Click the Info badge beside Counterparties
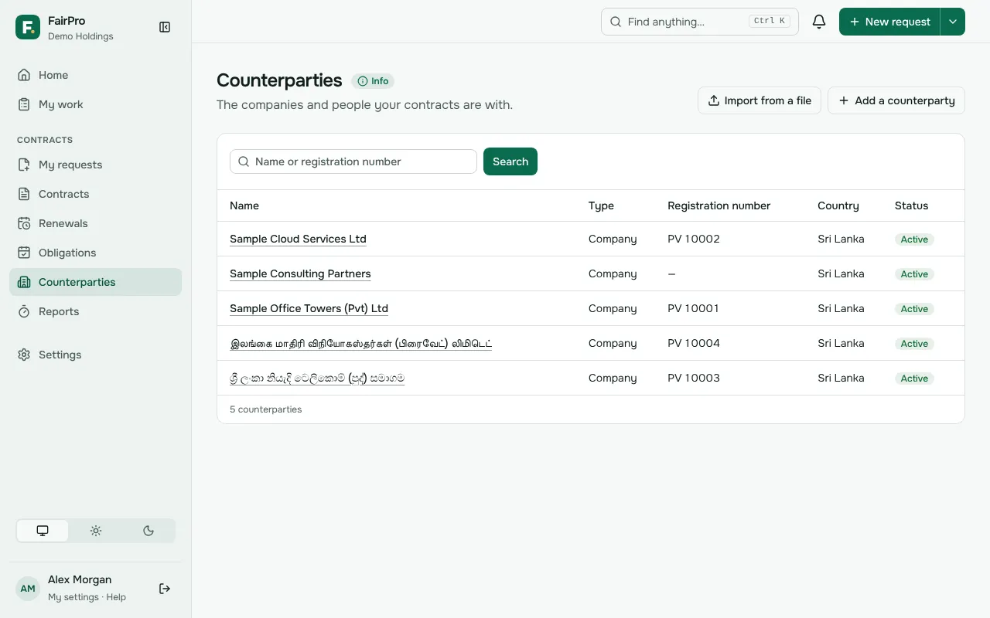This screenshot has width=990, height=618. (373, 81)
